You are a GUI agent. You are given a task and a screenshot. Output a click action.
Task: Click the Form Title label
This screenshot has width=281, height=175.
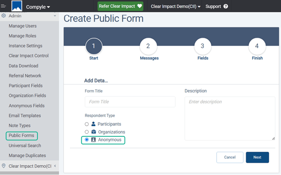(94, 91)
